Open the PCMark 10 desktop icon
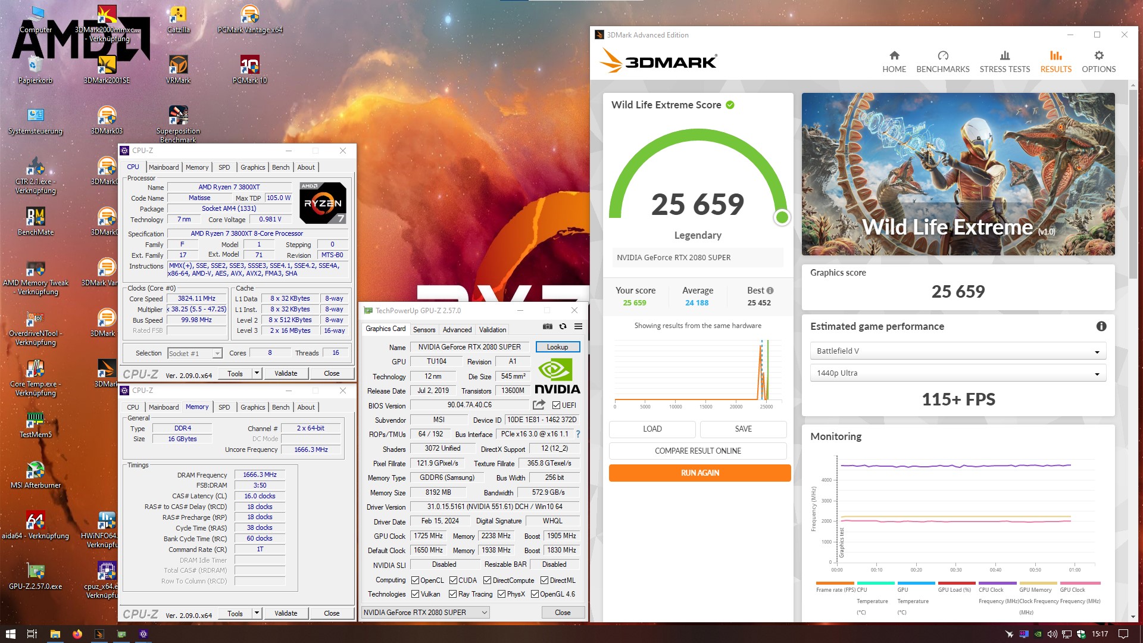The image size is (1143, 643). click(x=249, y=69)
